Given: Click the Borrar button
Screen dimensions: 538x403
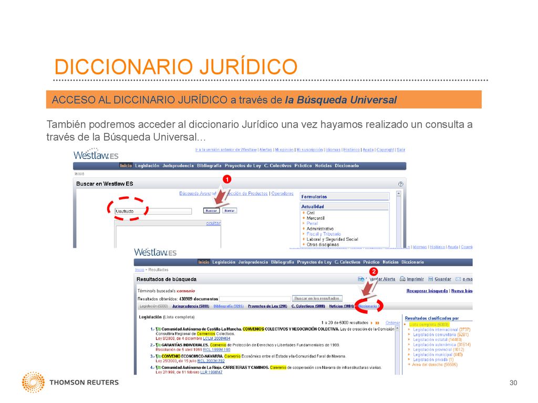Looking at the screenshot, I should tap(230, 211).
